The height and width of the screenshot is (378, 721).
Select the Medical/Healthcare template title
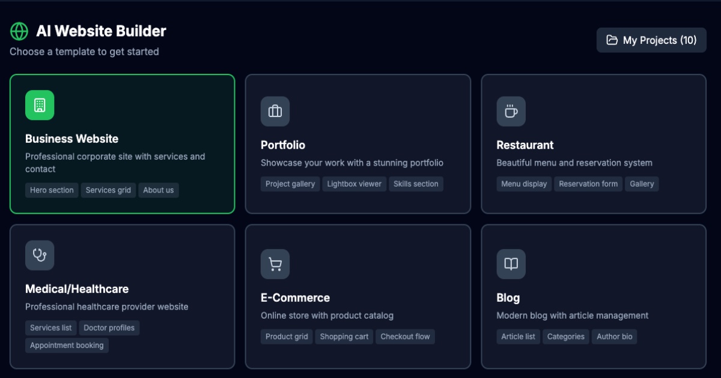click(x=77, y=289)
